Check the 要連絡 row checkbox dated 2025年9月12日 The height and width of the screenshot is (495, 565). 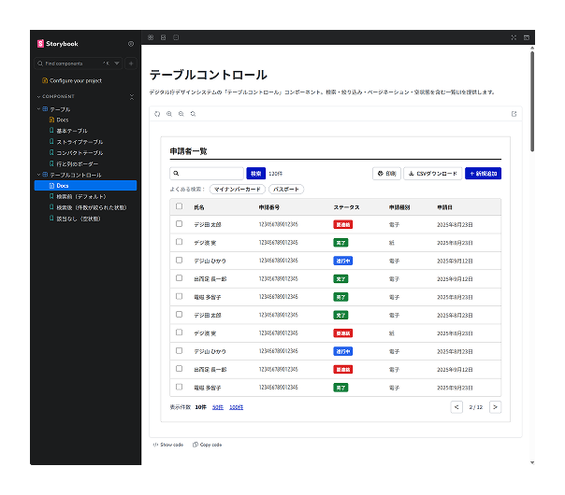click(179, 369)
